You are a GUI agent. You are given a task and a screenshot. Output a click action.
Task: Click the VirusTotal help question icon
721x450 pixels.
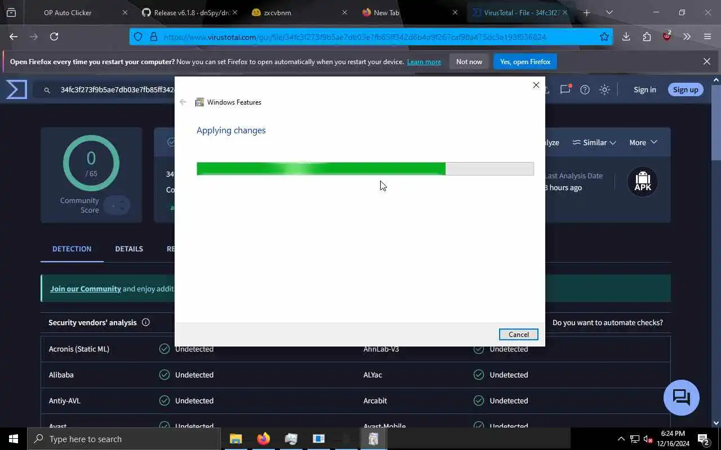[585, 89]
